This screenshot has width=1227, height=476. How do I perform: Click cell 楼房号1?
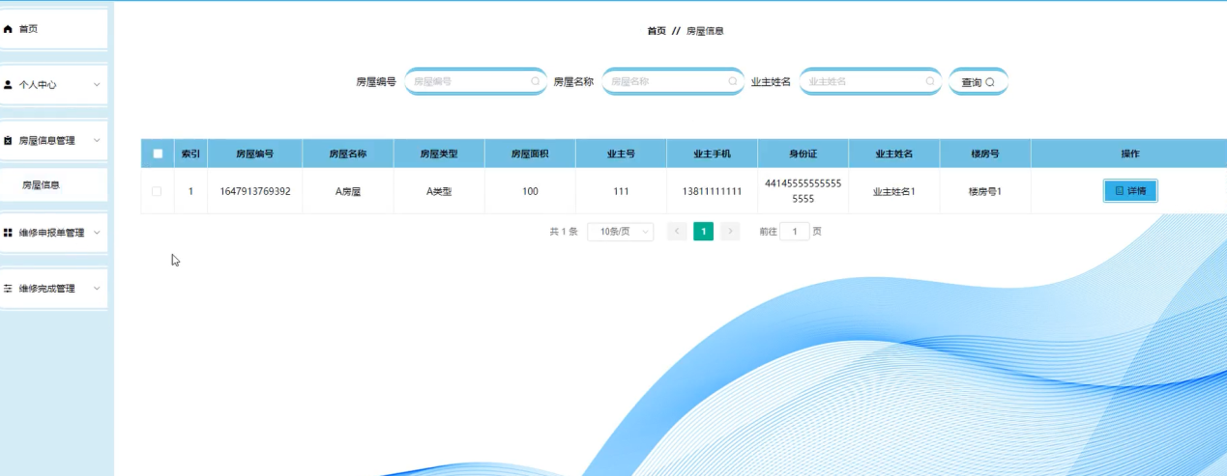tap(984, 191)
